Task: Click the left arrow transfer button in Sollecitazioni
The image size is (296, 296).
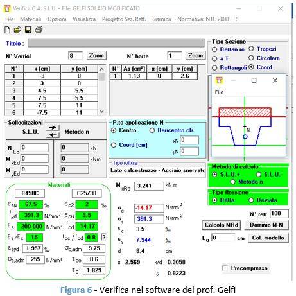Action: 53,135
